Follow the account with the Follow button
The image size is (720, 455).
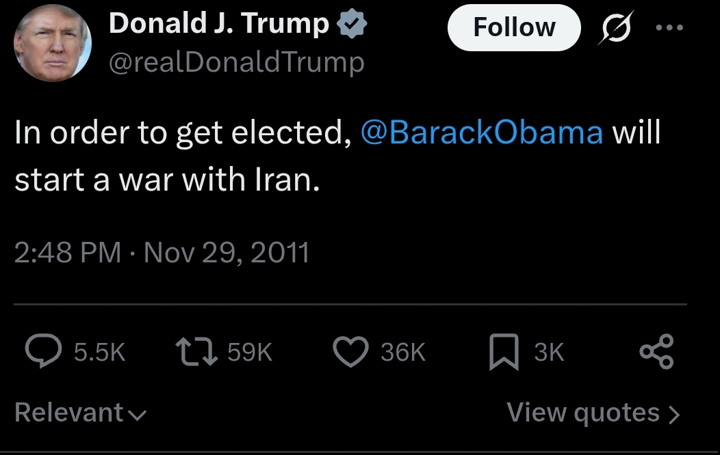tap(513, 27)
